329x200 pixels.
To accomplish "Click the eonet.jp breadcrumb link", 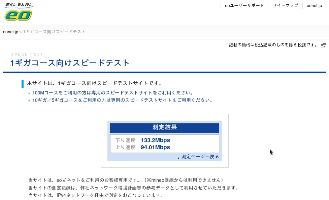I will click(x=10, y=32).
